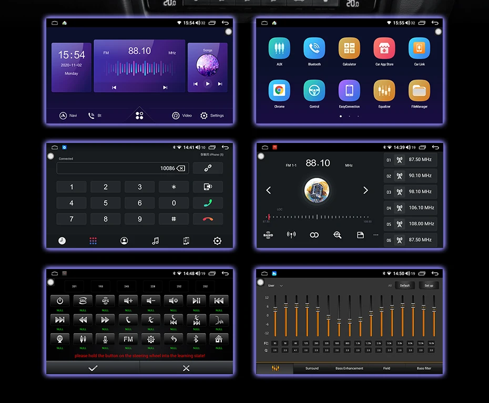The height and width of the screenshot is (403, 489).
Task: Confirm steering wheel learning with checkmark
Action: click(93, 368)
